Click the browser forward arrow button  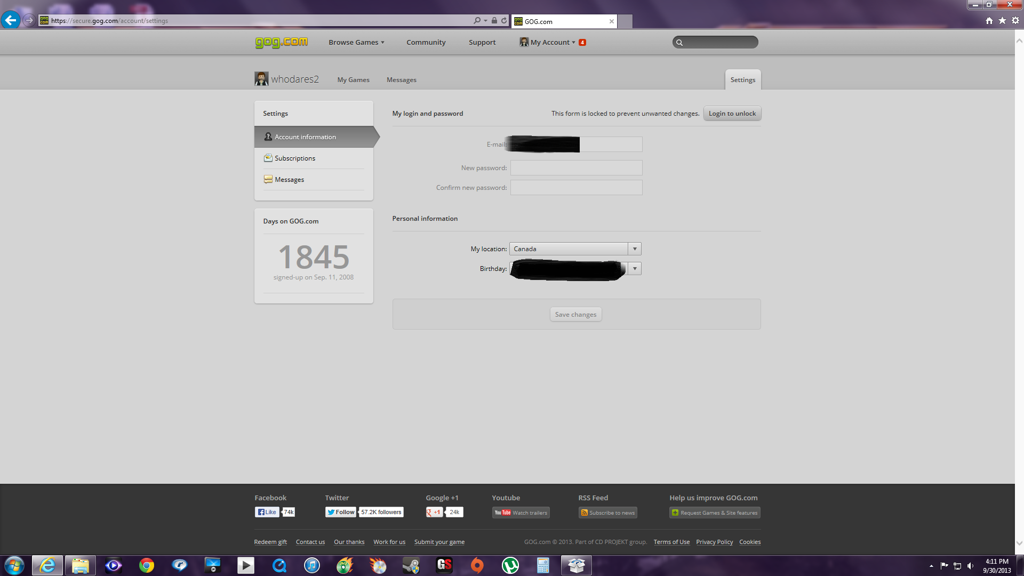coord(29,20)
